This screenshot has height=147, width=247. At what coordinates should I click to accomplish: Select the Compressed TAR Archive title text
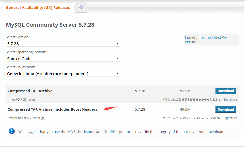pos(30,91)
